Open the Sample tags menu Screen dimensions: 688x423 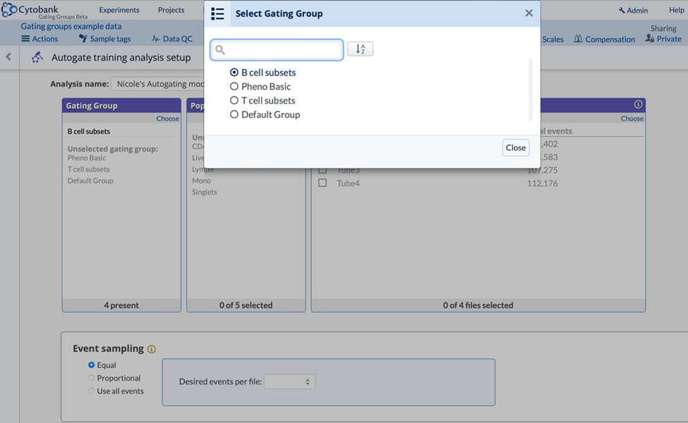(x=104, y=39)
